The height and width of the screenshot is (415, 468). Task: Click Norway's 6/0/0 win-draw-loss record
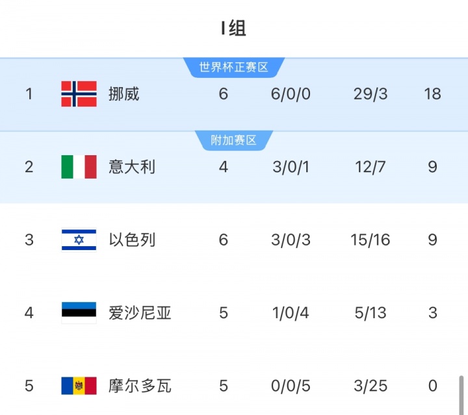point(291,94)
